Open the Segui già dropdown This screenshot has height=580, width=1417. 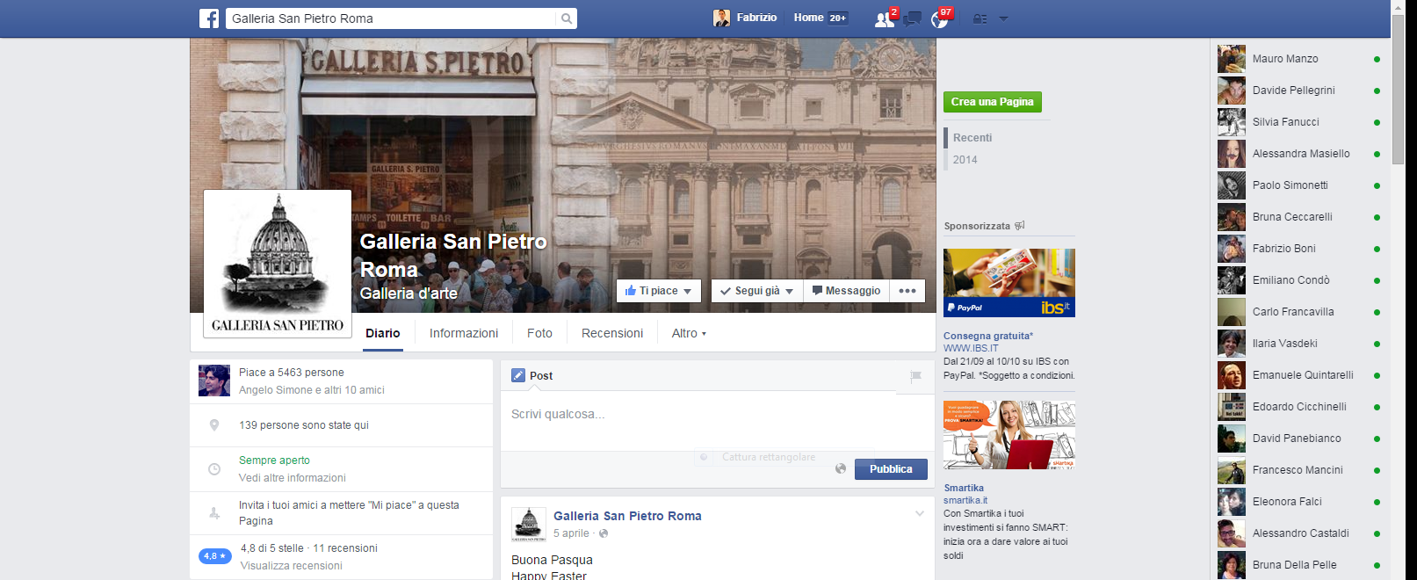tap(757, 291)
